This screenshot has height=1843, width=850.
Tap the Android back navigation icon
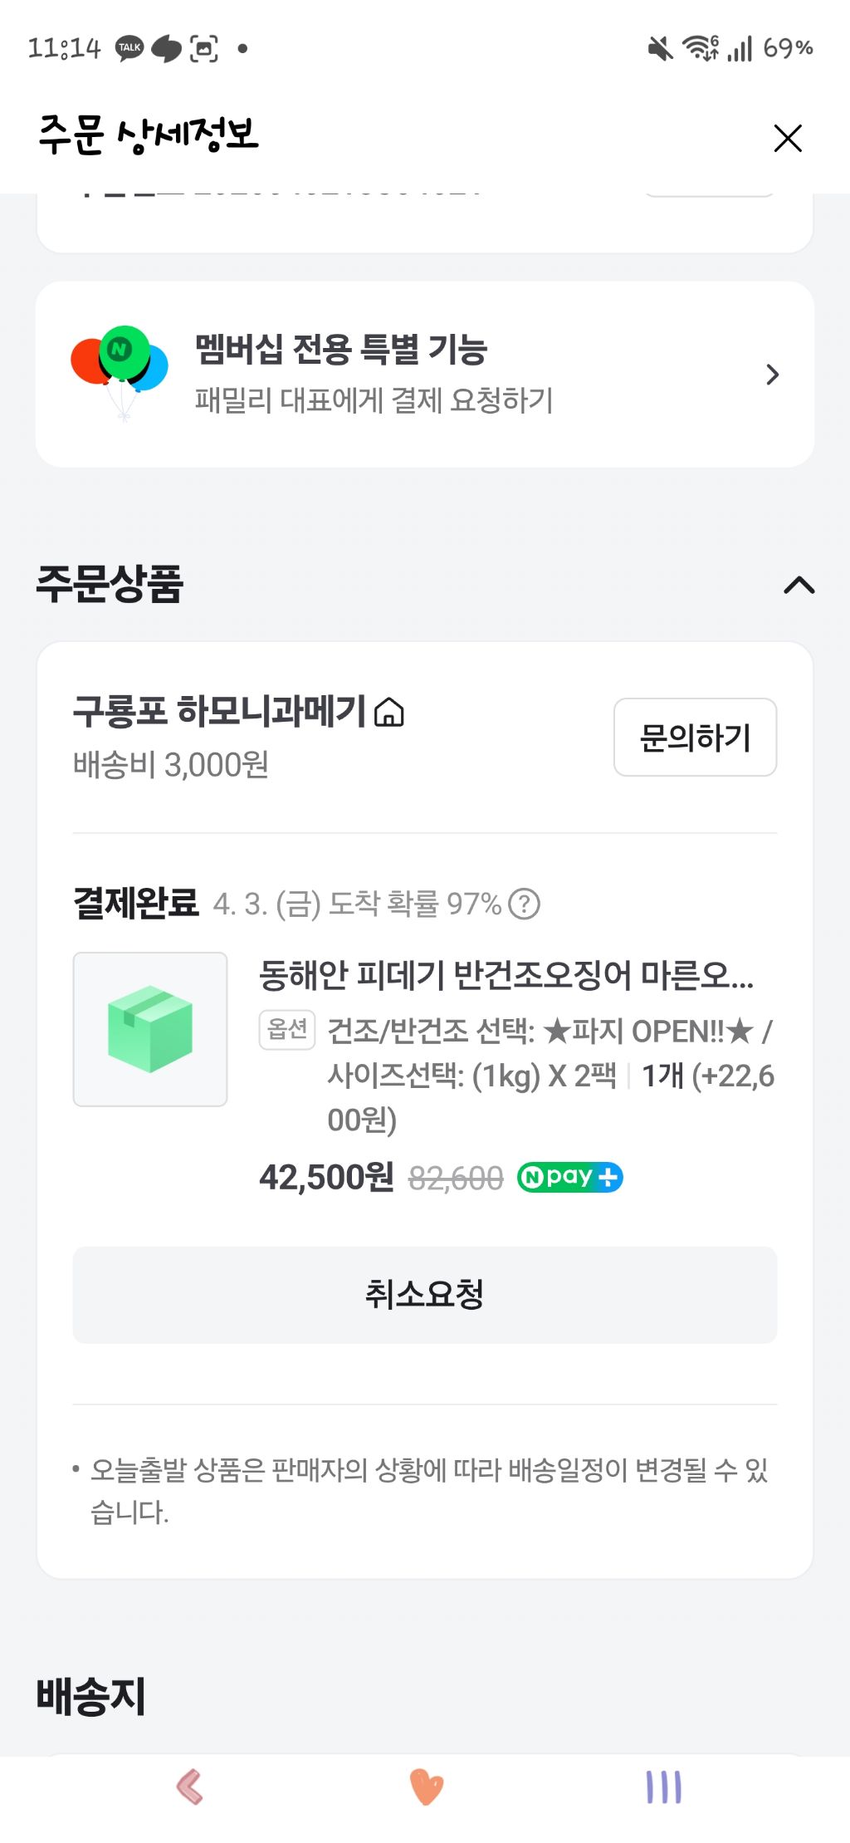190,1787
